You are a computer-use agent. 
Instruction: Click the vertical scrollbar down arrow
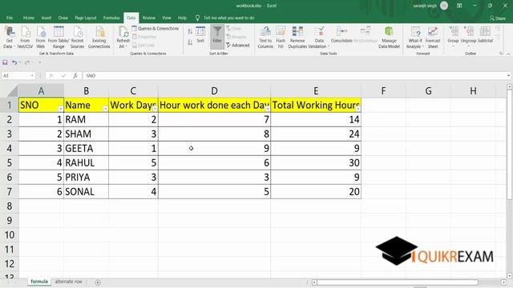tap(509, 275)
